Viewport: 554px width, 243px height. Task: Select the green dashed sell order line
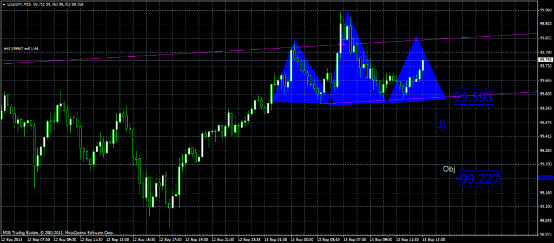pos(162,51)
